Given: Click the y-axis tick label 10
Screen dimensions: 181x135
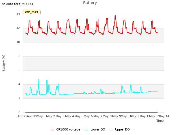Looking at the screenshot, I should point(18,42).
